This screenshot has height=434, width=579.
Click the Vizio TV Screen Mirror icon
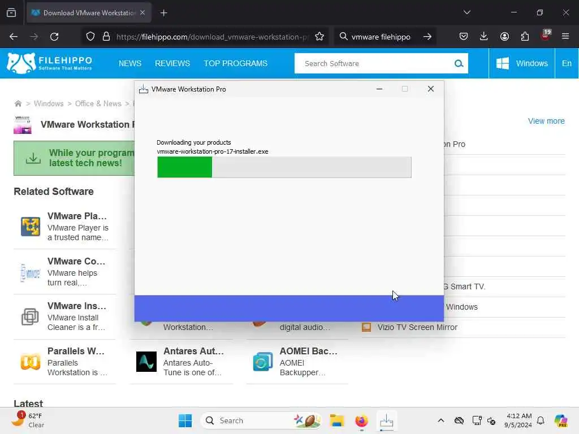[366, 327]
